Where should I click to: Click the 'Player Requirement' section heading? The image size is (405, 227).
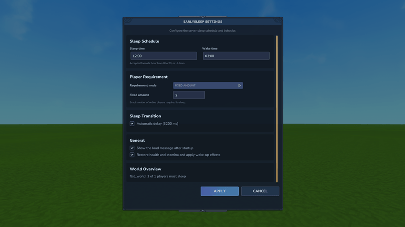click(149, 77)
